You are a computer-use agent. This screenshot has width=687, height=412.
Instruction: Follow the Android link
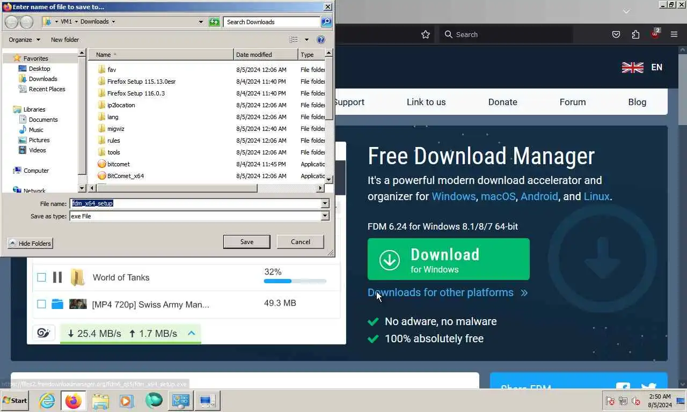pyautogui.click(x=539, y=196)
